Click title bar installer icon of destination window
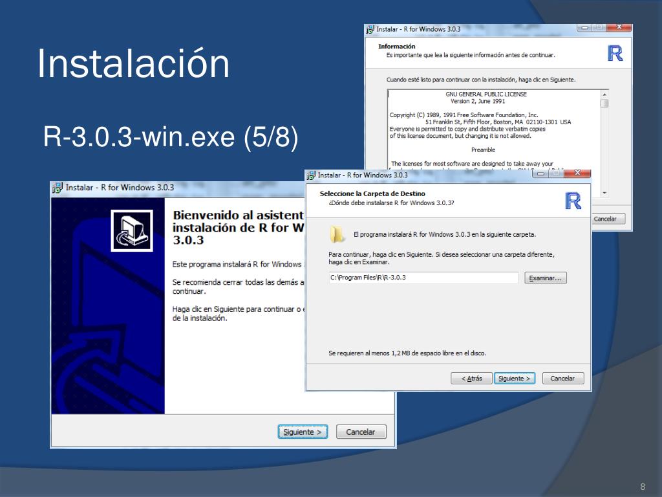This screenshot has width=662, height=497. (311, 175)
